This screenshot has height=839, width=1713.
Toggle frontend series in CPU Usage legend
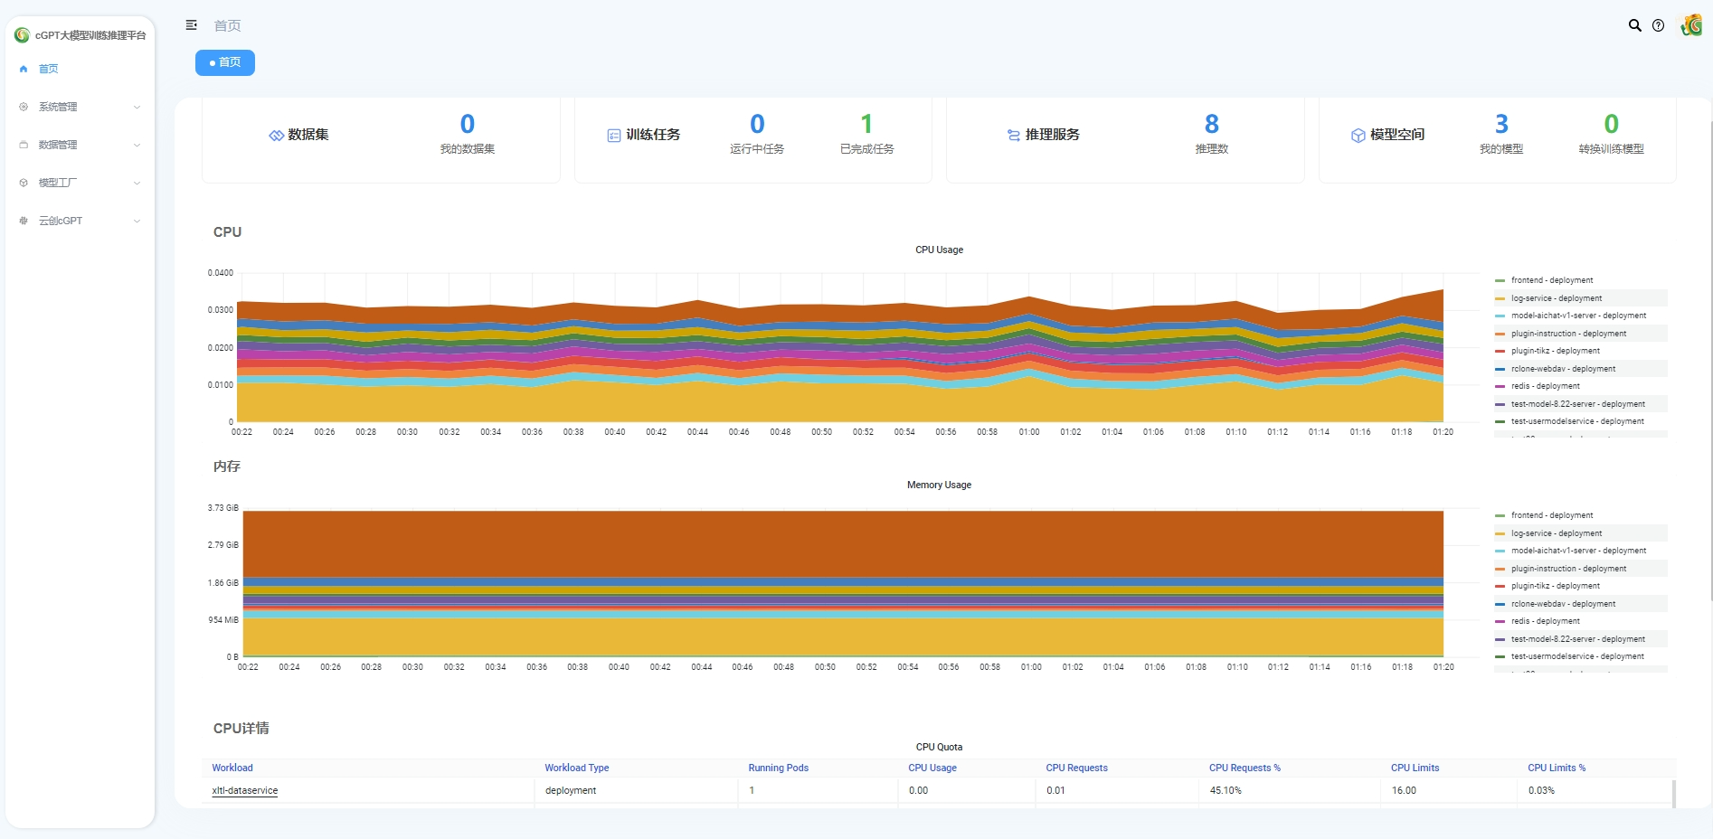coord(1551,280)
